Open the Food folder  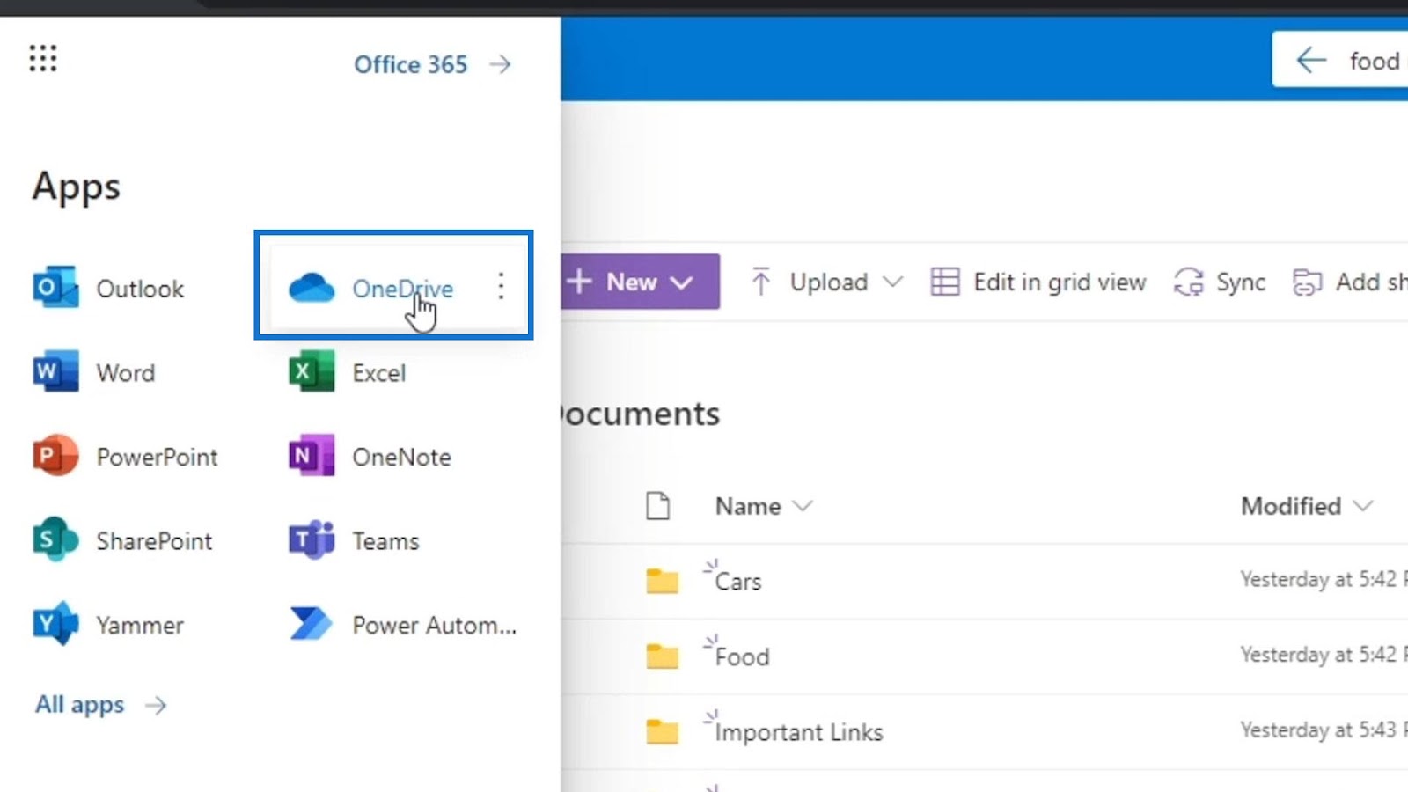click(742, 657)
